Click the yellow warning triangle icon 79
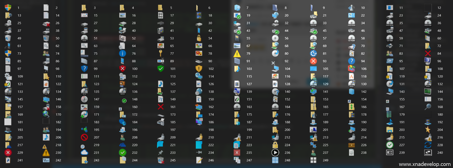 [237, 54]
